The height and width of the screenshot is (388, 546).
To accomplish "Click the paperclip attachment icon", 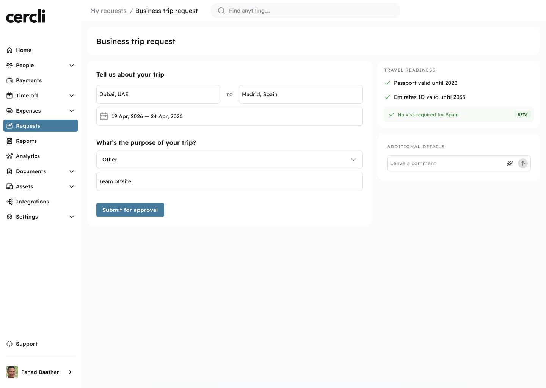I will pos(510,163).
